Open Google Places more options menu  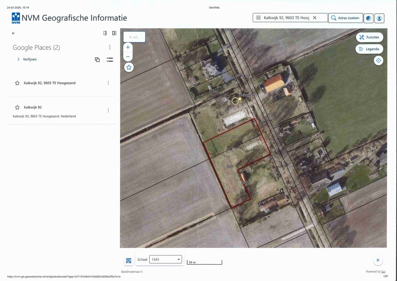(x=110, y=47)
